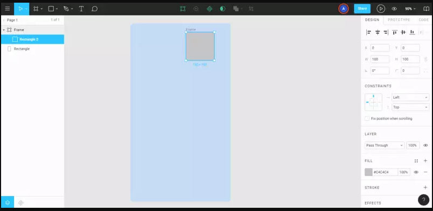Open the Fill style grid icon

(x=416, y=161)
